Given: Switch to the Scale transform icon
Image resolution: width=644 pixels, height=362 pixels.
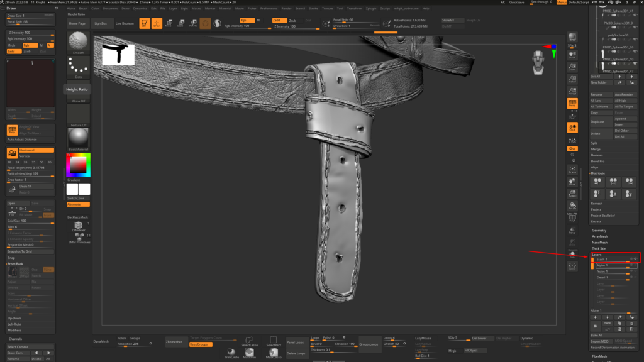Looking at the screenshot, I should pyautogui.click(x=180, y=23).
